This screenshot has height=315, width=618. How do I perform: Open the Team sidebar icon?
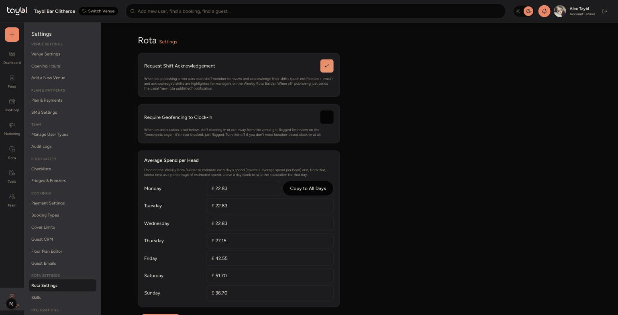12,196
